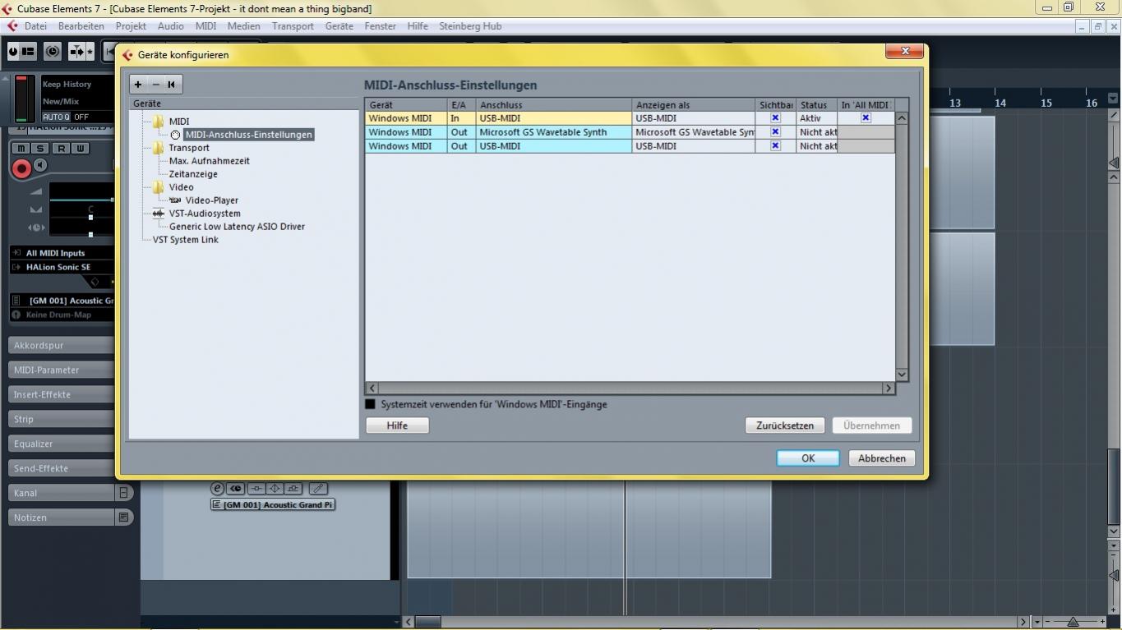This screenshot has height=630, width=1122.
Task: Click the table's horizontal scroll right arrow
Action: [x=888, y=388]
